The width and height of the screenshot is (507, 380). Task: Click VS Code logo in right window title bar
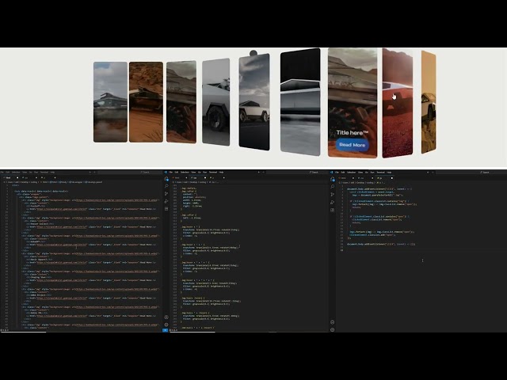(331, 173)
